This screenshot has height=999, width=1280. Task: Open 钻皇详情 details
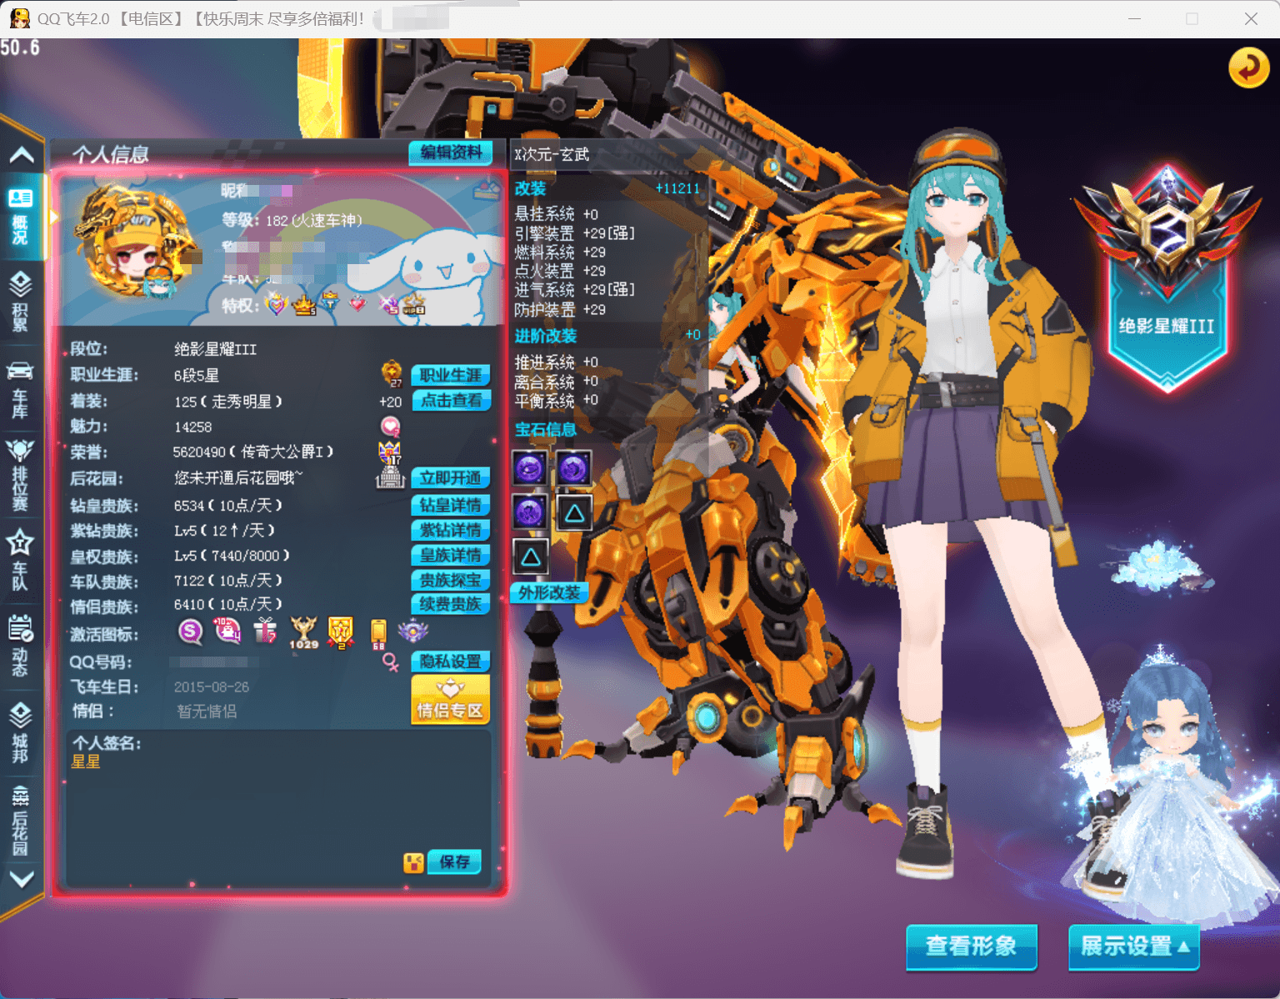(x=450, y=505)
